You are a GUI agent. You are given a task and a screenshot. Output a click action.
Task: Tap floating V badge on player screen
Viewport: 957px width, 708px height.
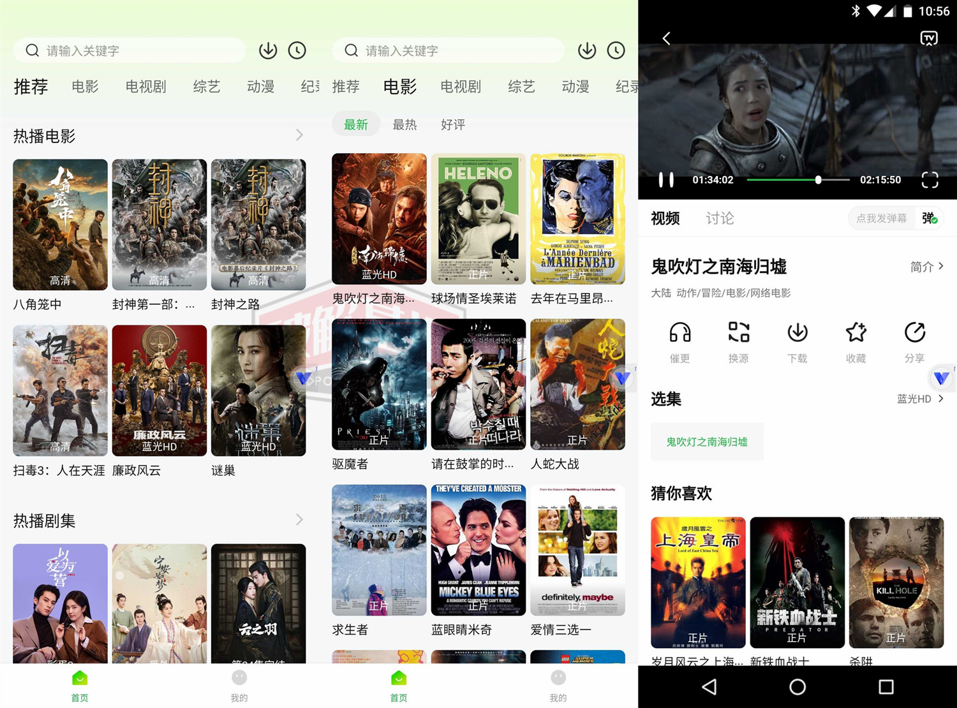pyautogui.click(x=942, y=378)
